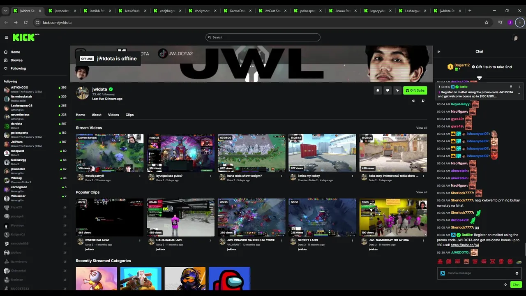This screenshot has height=296, width=526.
Task: Switch to the About tab
Action: 97,115
